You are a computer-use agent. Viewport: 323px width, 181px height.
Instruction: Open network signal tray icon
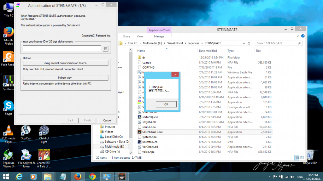point(286,177)
